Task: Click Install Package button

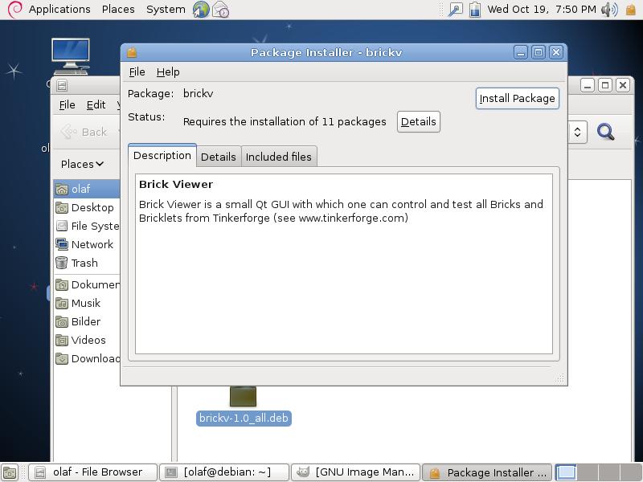Action: click(517, 98)
